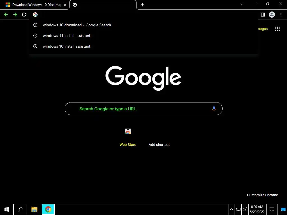Close the Download Windows 10 Disc Image tab
This screenshot has width=287, height=215.
click(65, 5)
